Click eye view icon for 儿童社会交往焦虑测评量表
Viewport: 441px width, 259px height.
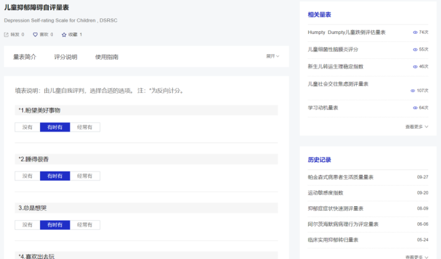[413, 91]
